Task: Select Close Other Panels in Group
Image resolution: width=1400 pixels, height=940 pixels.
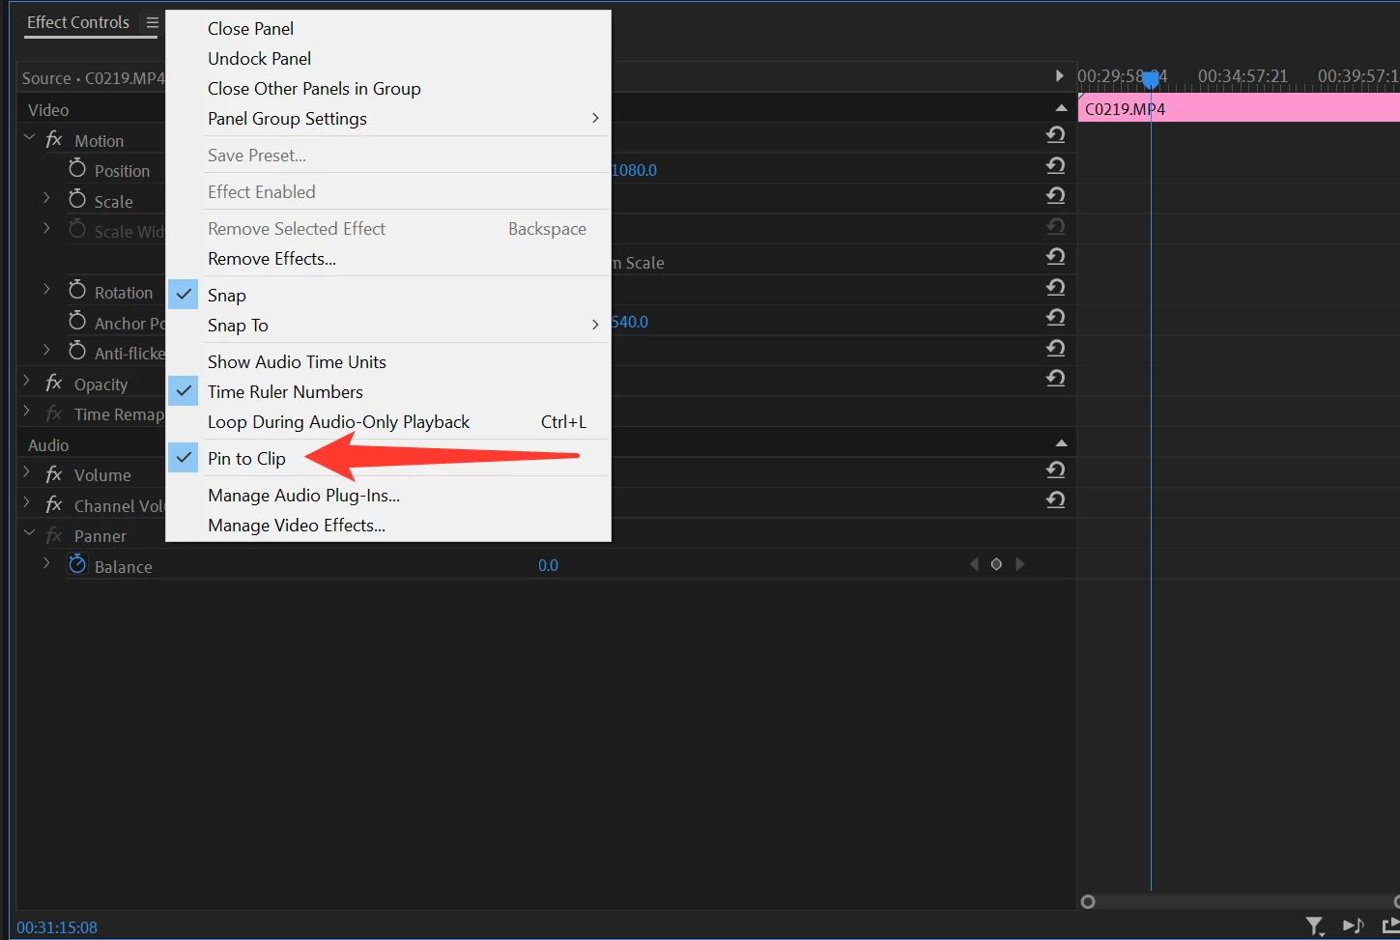Action: (x=388, y=89)
